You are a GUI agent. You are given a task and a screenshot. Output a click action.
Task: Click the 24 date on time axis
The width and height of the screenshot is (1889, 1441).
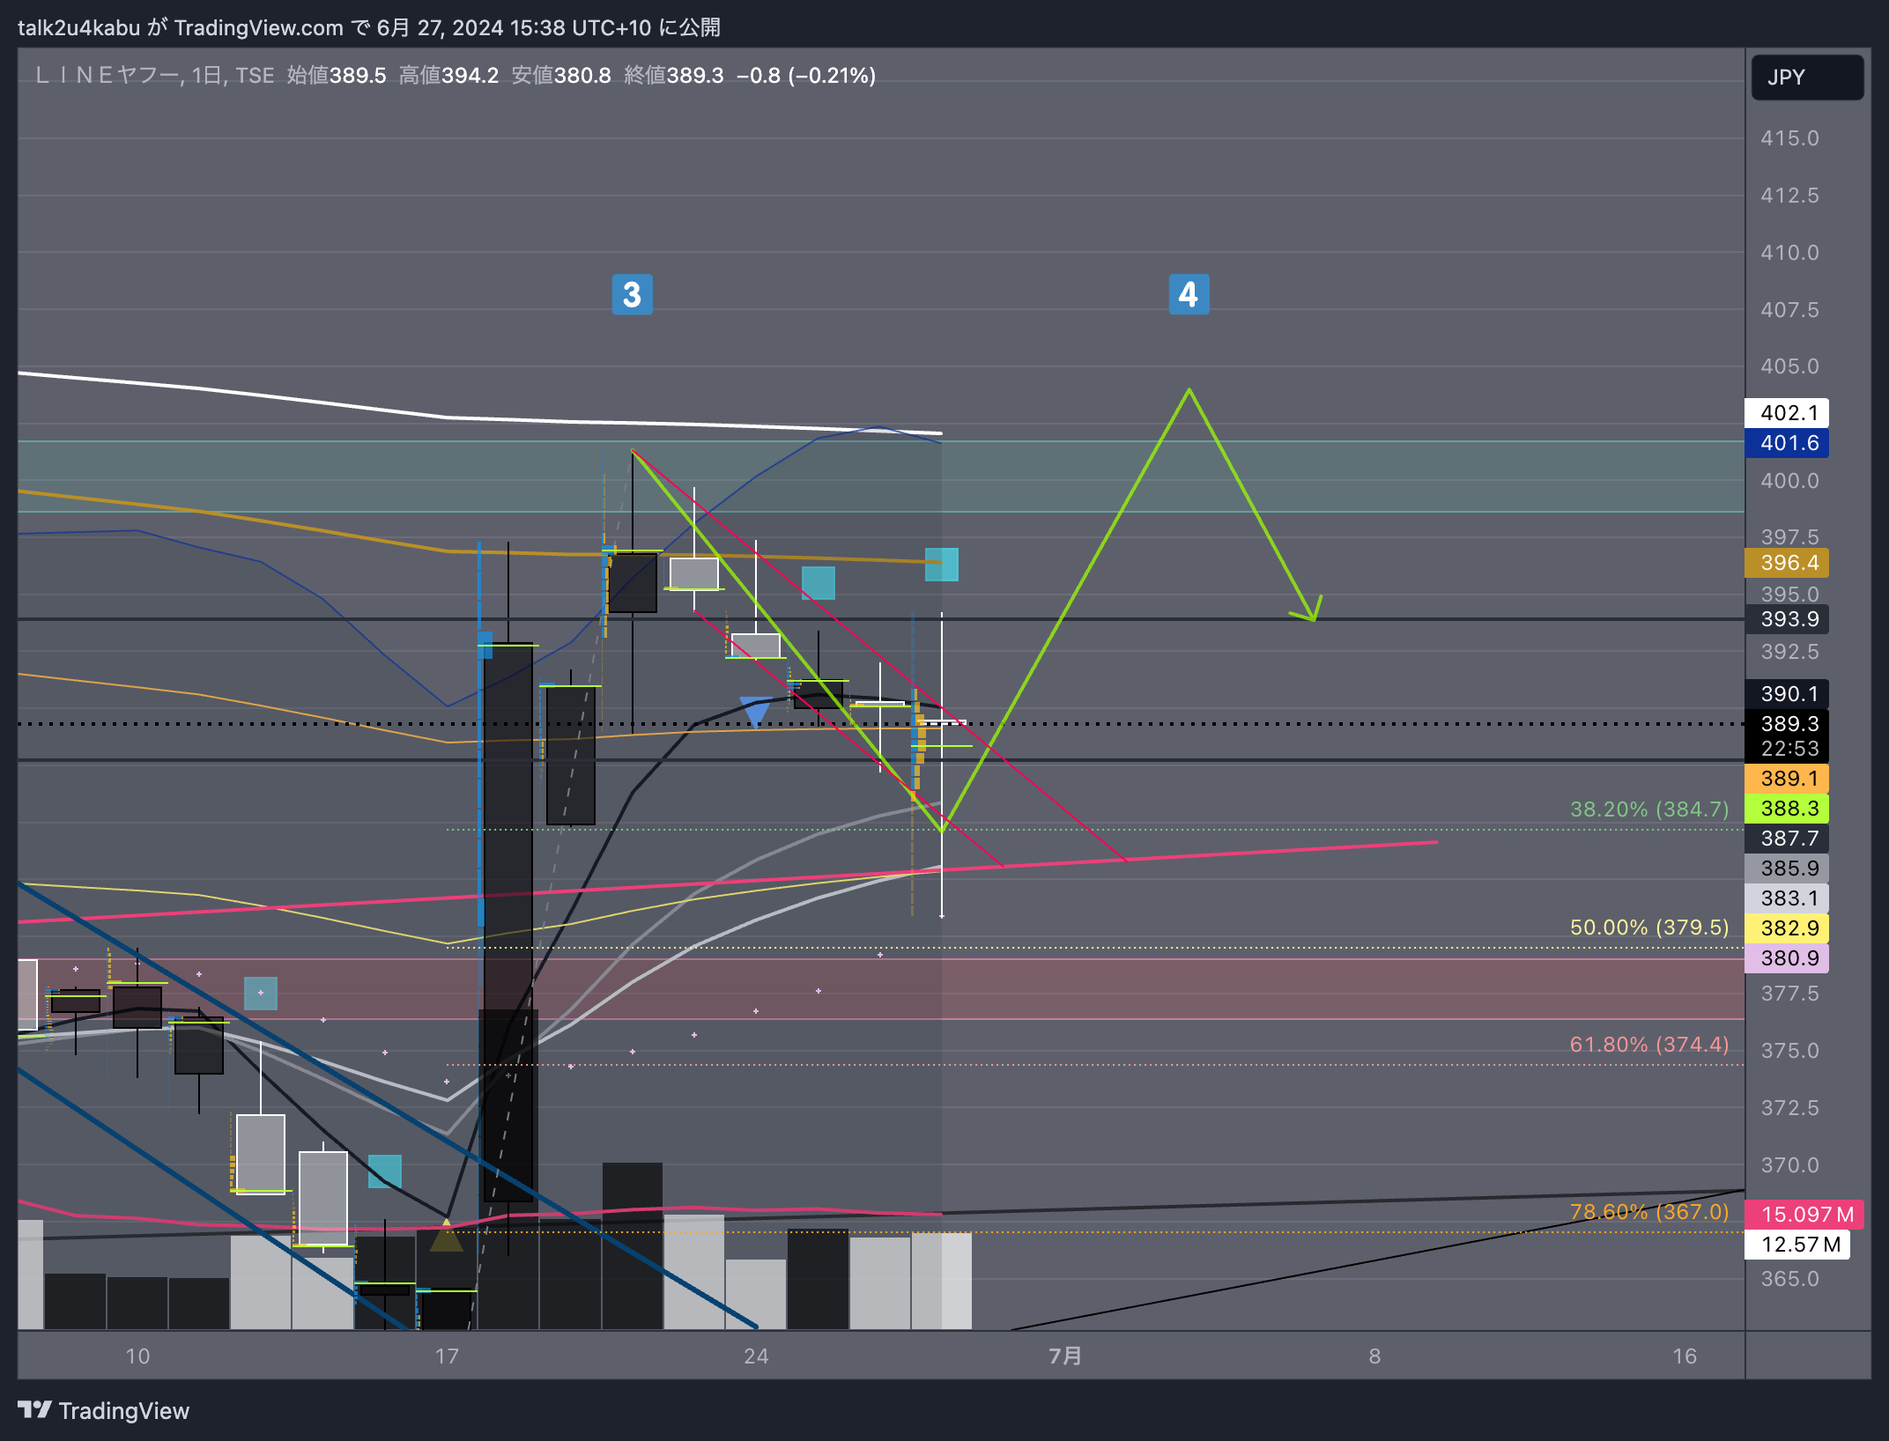pos(756,1356)
